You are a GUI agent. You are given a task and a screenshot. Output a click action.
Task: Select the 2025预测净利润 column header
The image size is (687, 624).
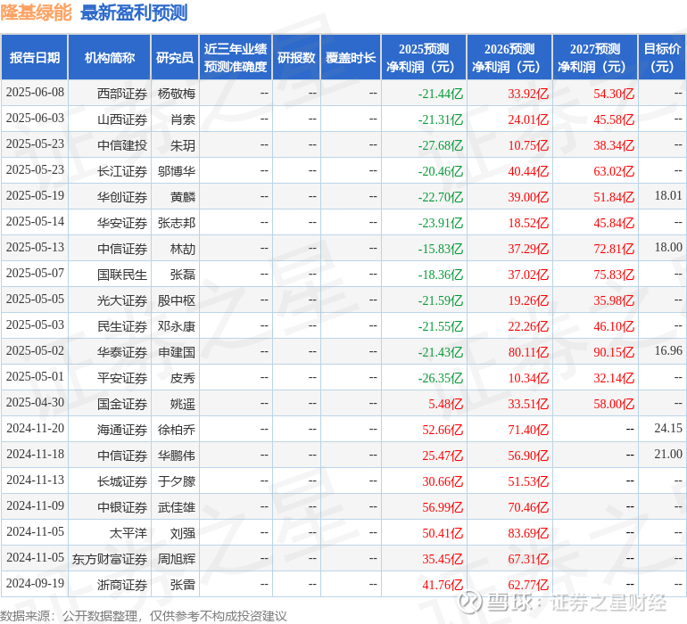(x=424, y=57)
